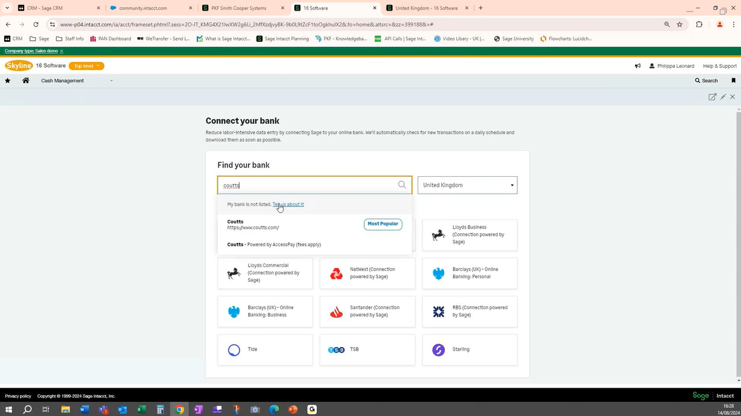Reload the page in Chrome
This screenshot has width=741, height=416.
pos(36,24)
